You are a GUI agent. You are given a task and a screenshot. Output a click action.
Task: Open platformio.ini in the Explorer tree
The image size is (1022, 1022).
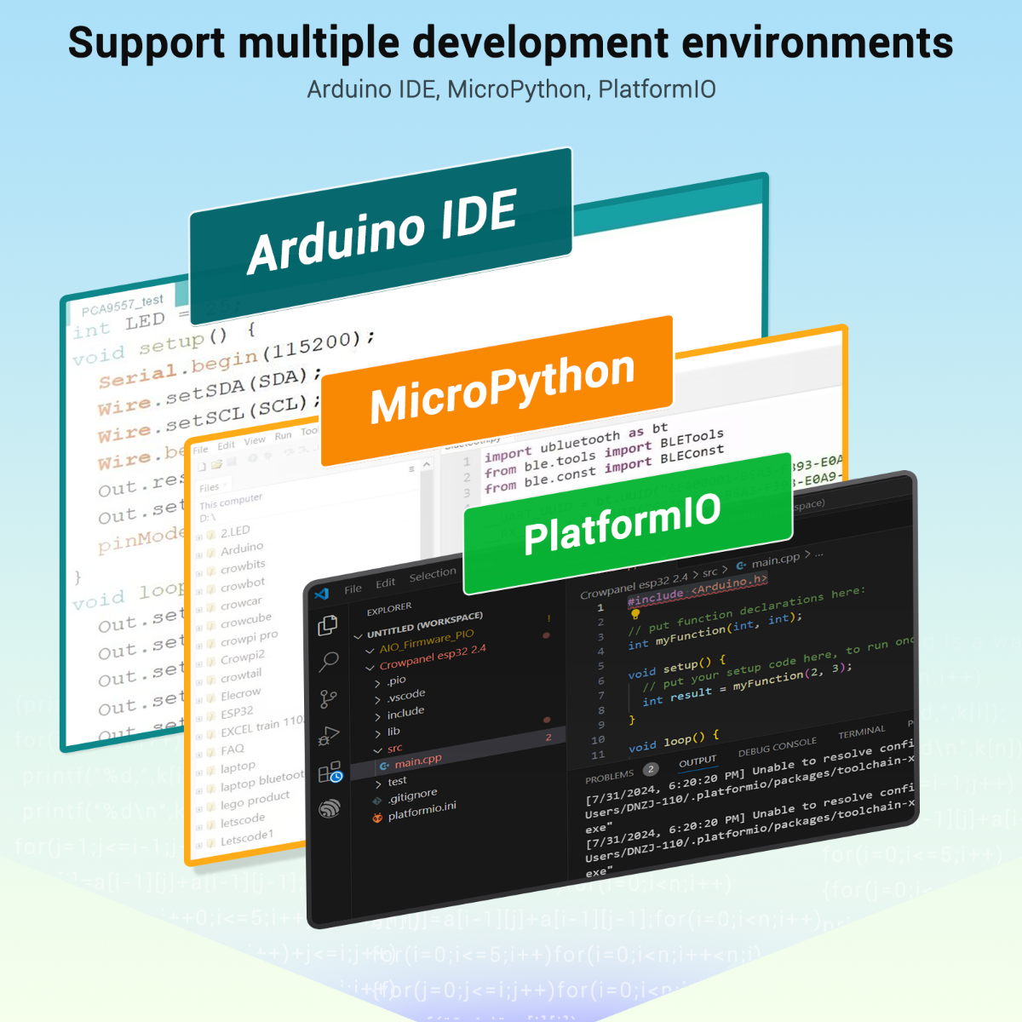pyautogui.click(x=422, y=811)
